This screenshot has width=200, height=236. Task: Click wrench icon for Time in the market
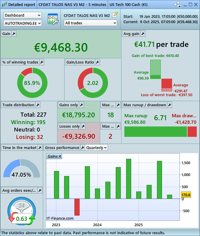(x=40, y=148)
